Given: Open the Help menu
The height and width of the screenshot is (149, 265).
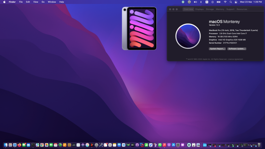Looking at the screenshot, I should [x=62, y=2].
